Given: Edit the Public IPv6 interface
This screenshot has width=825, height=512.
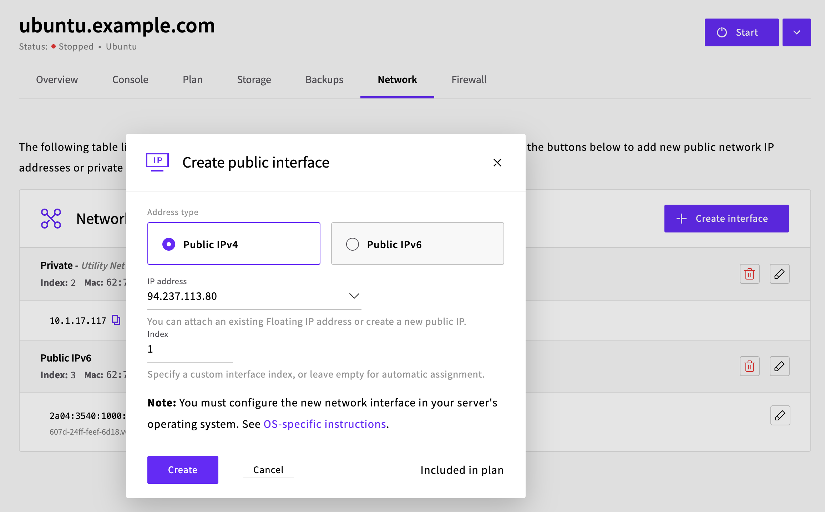Looking at the screenshot, I should point(780,366).
